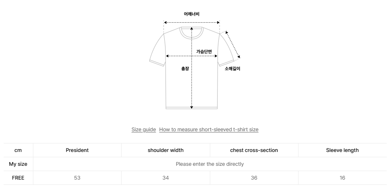Click the 총장 label on the shirt

tap(185, 69)
